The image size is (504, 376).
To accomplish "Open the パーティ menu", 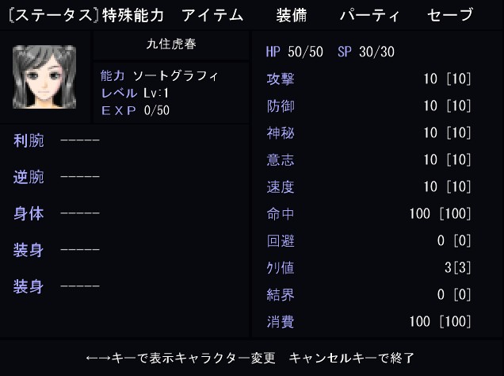I will pos(369,15).
